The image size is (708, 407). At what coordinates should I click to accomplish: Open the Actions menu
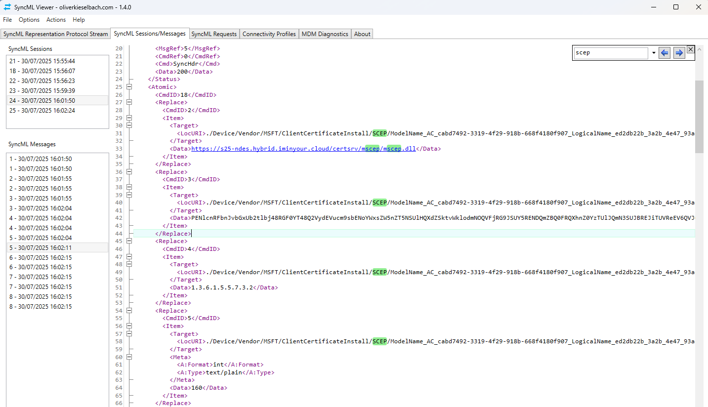(56, 20)
